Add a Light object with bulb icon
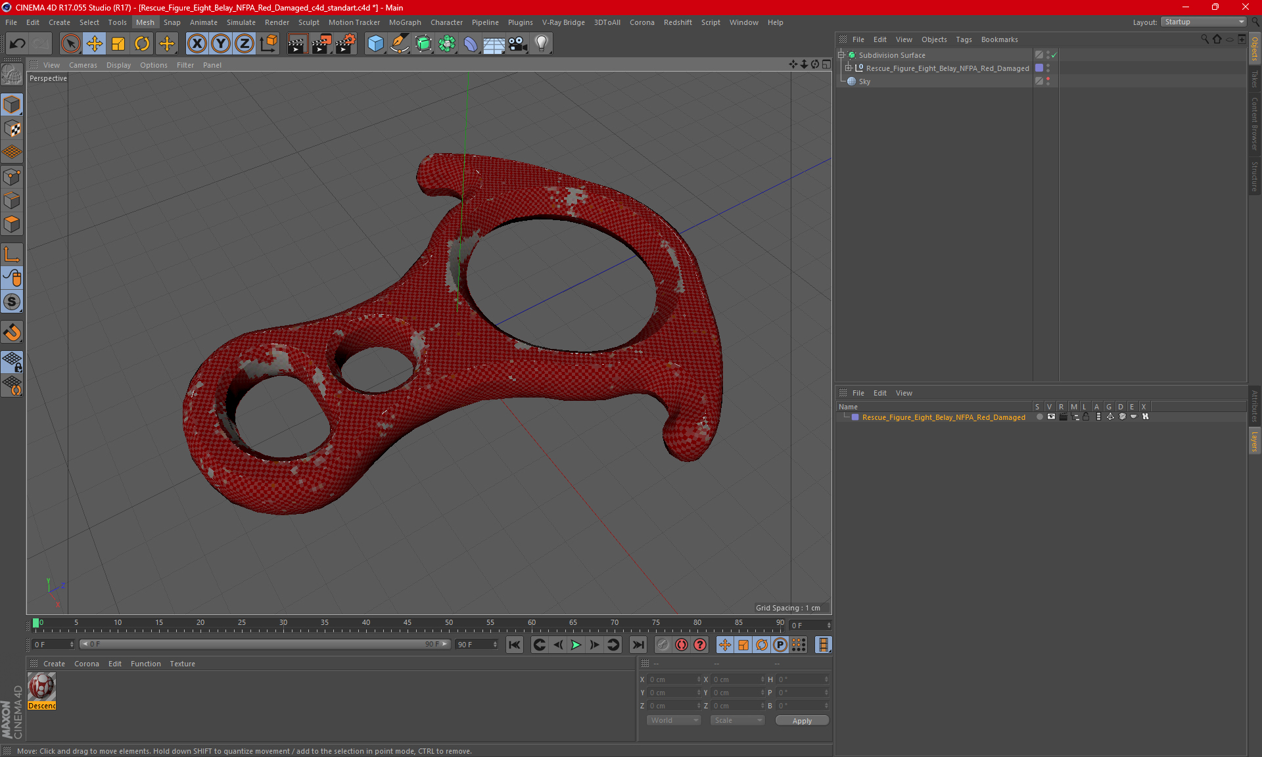1262x757 pixels. 542,44
